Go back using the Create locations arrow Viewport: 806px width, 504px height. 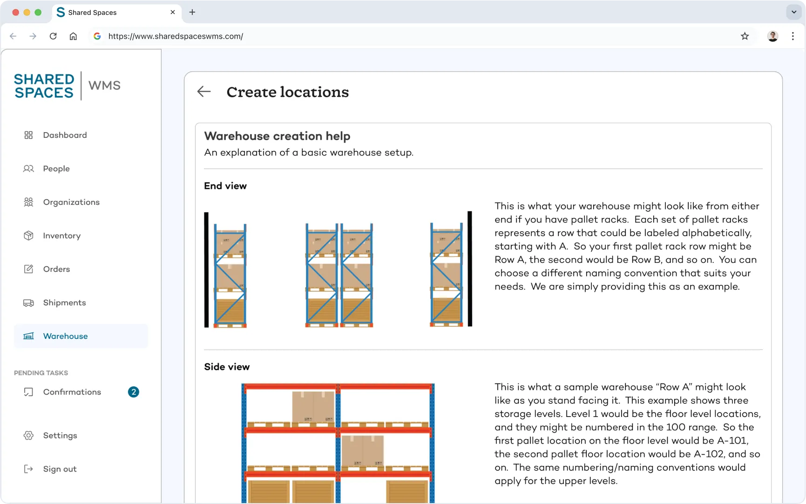click(x=204, y=92)
